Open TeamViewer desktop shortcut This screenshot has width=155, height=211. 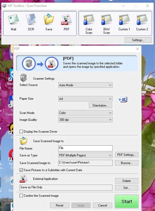(x=10, y=78)
